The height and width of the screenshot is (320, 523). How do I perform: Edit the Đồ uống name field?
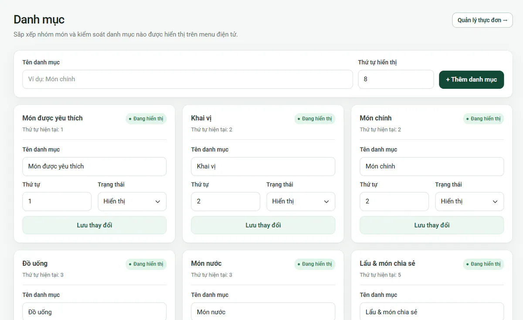pyautogui.click(x=95, y=311)
